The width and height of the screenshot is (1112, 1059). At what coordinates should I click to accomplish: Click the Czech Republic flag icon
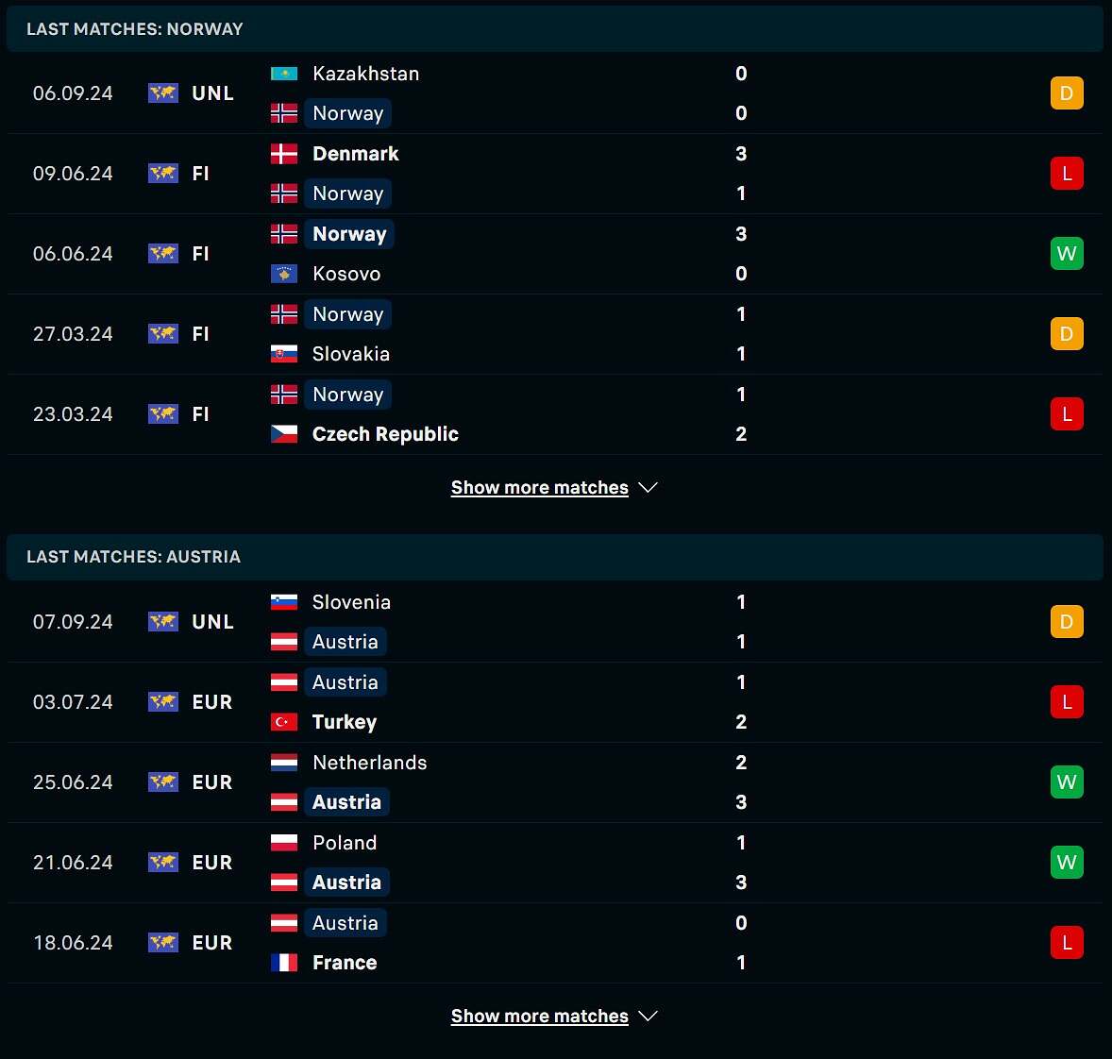tap(284, 434)
